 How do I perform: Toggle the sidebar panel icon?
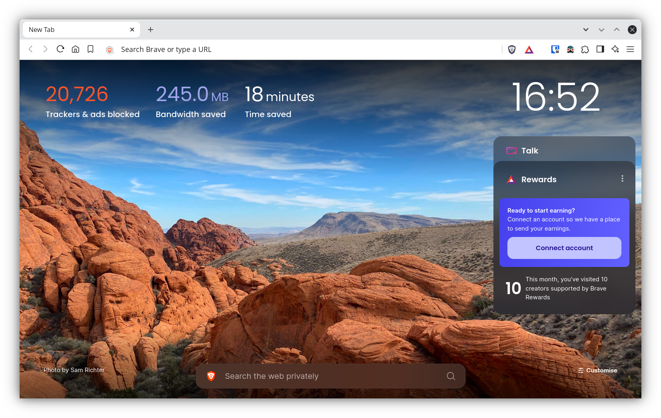(600, 49)
